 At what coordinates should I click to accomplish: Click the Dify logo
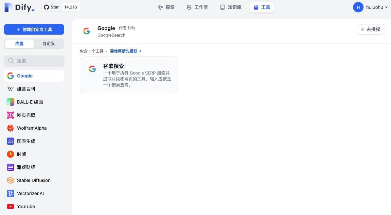(x=19, y=7)
